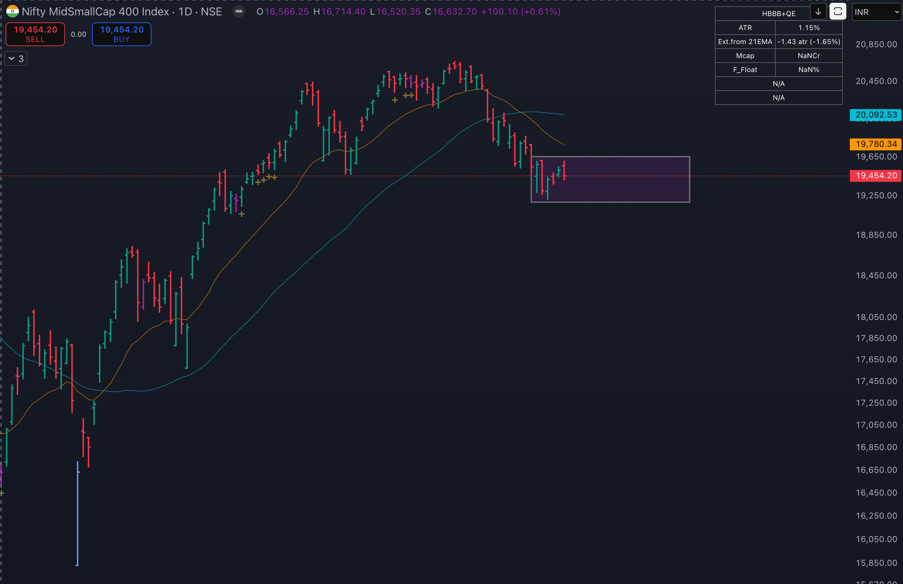Click the 18,850.00 price axis label
903x584 pixels.
click(876, 235)
